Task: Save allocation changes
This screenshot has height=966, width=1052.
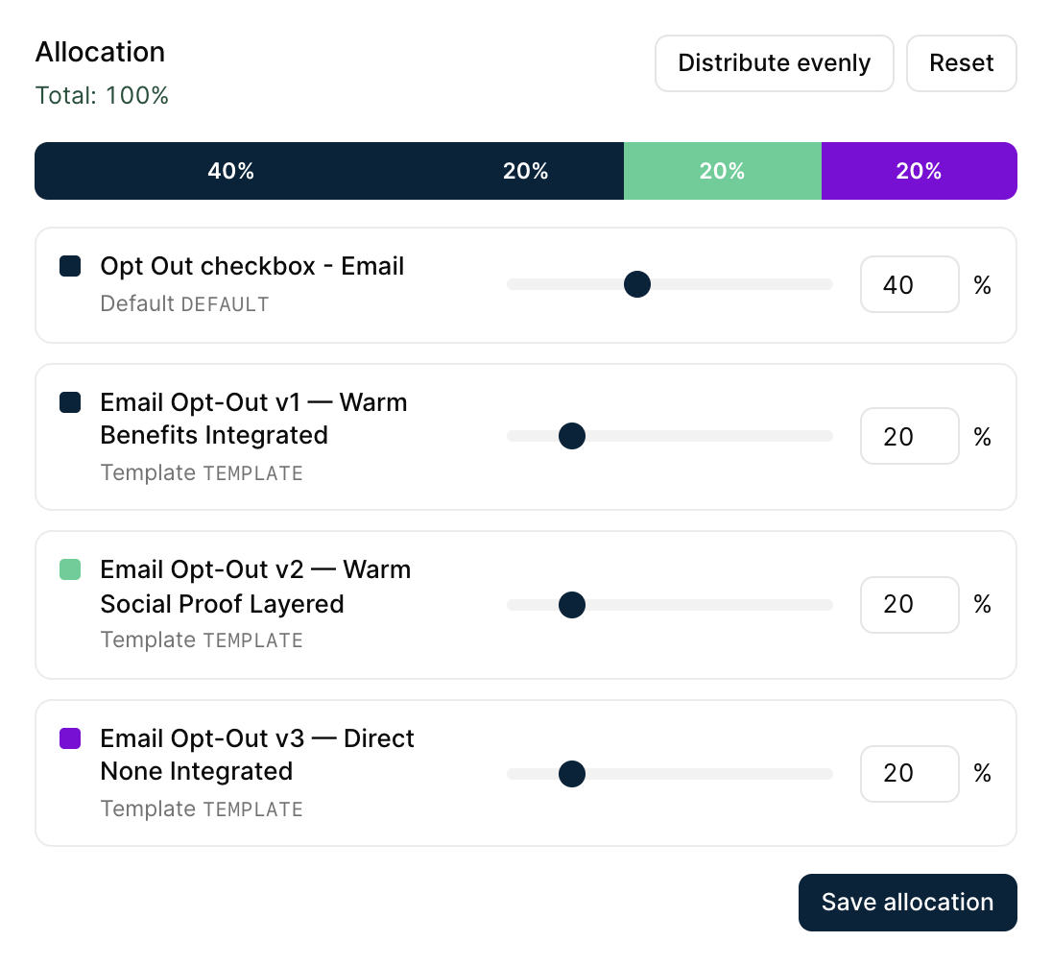Action: pos(907,902)
